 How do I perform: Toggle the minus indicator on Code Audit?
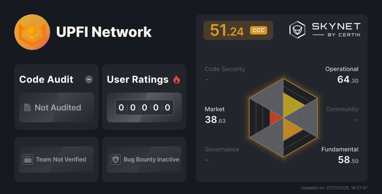[89, 79]
